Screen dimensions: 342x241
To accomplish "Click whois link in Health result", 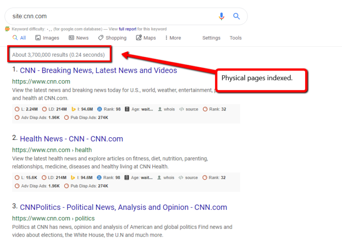I will pos(166,178).
